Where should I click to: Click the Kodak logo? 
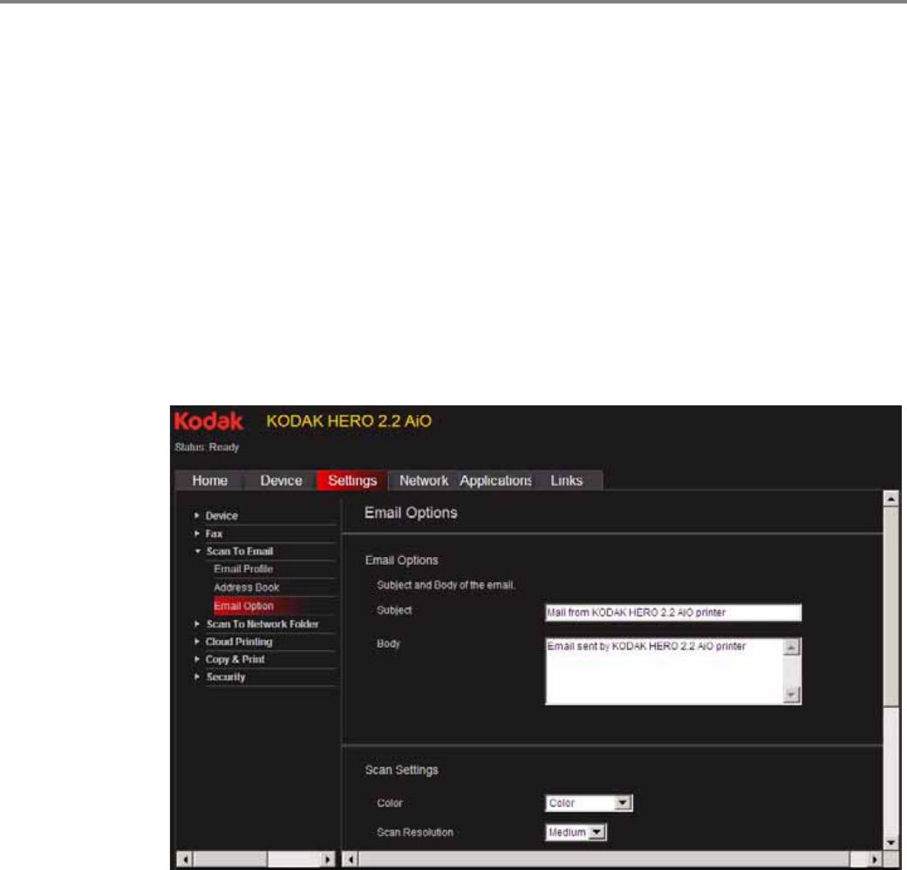tap(208, 421)
